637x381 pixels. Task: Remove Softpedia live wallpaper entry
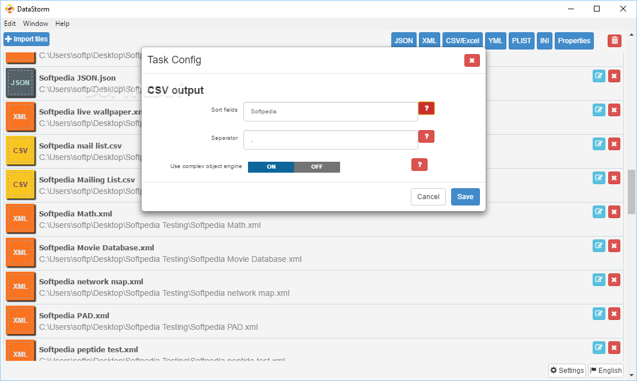(614, 110)
